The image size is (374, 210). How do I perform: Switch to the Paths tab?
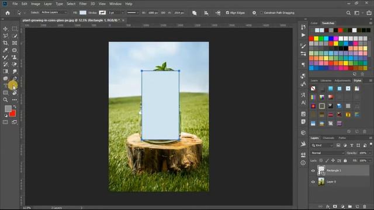pyautogui.click(x=342, y=138)
